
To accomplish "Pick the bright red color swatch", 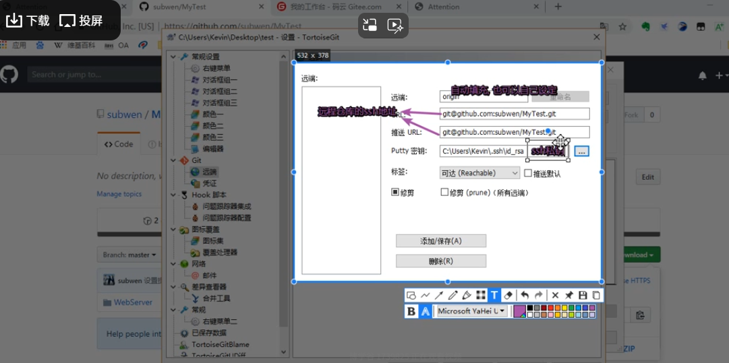I will (x=550, y=308).
